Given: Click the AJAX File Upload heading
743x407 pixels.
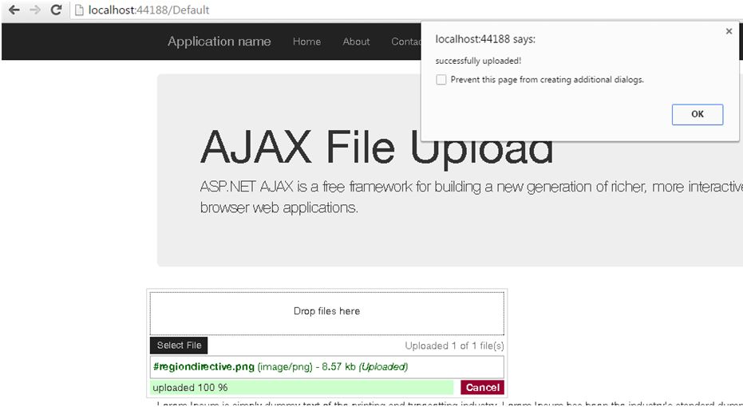Looking at the screenshot, I should (377, 147).
